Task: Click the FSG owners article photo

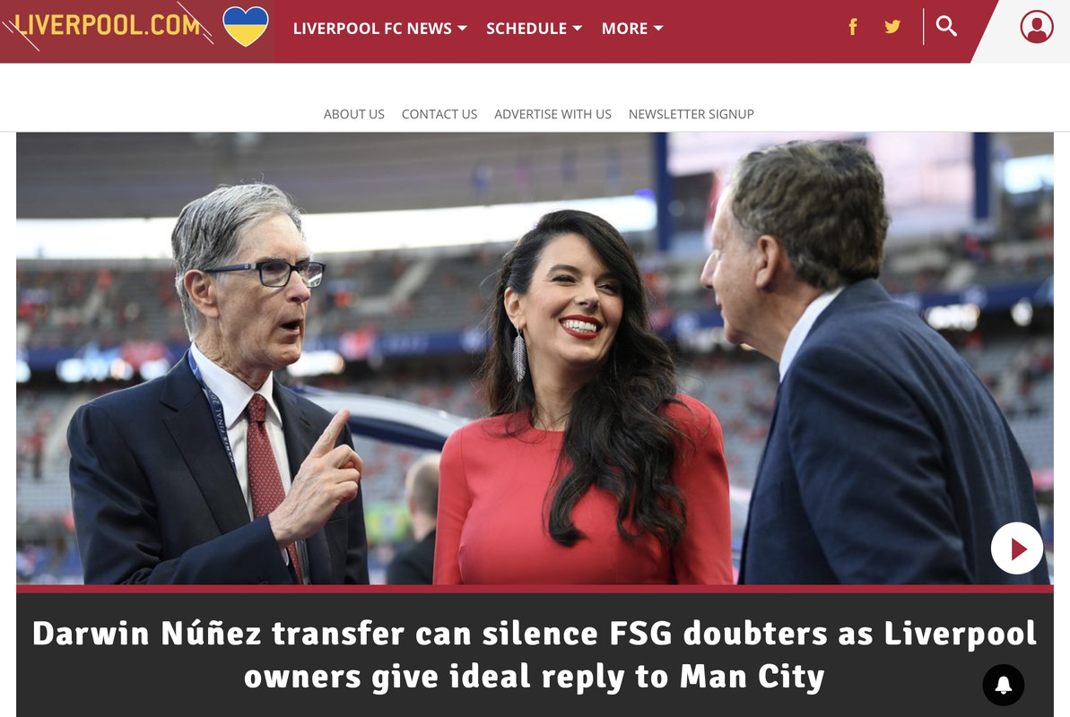Action: [x=535, y=358]
